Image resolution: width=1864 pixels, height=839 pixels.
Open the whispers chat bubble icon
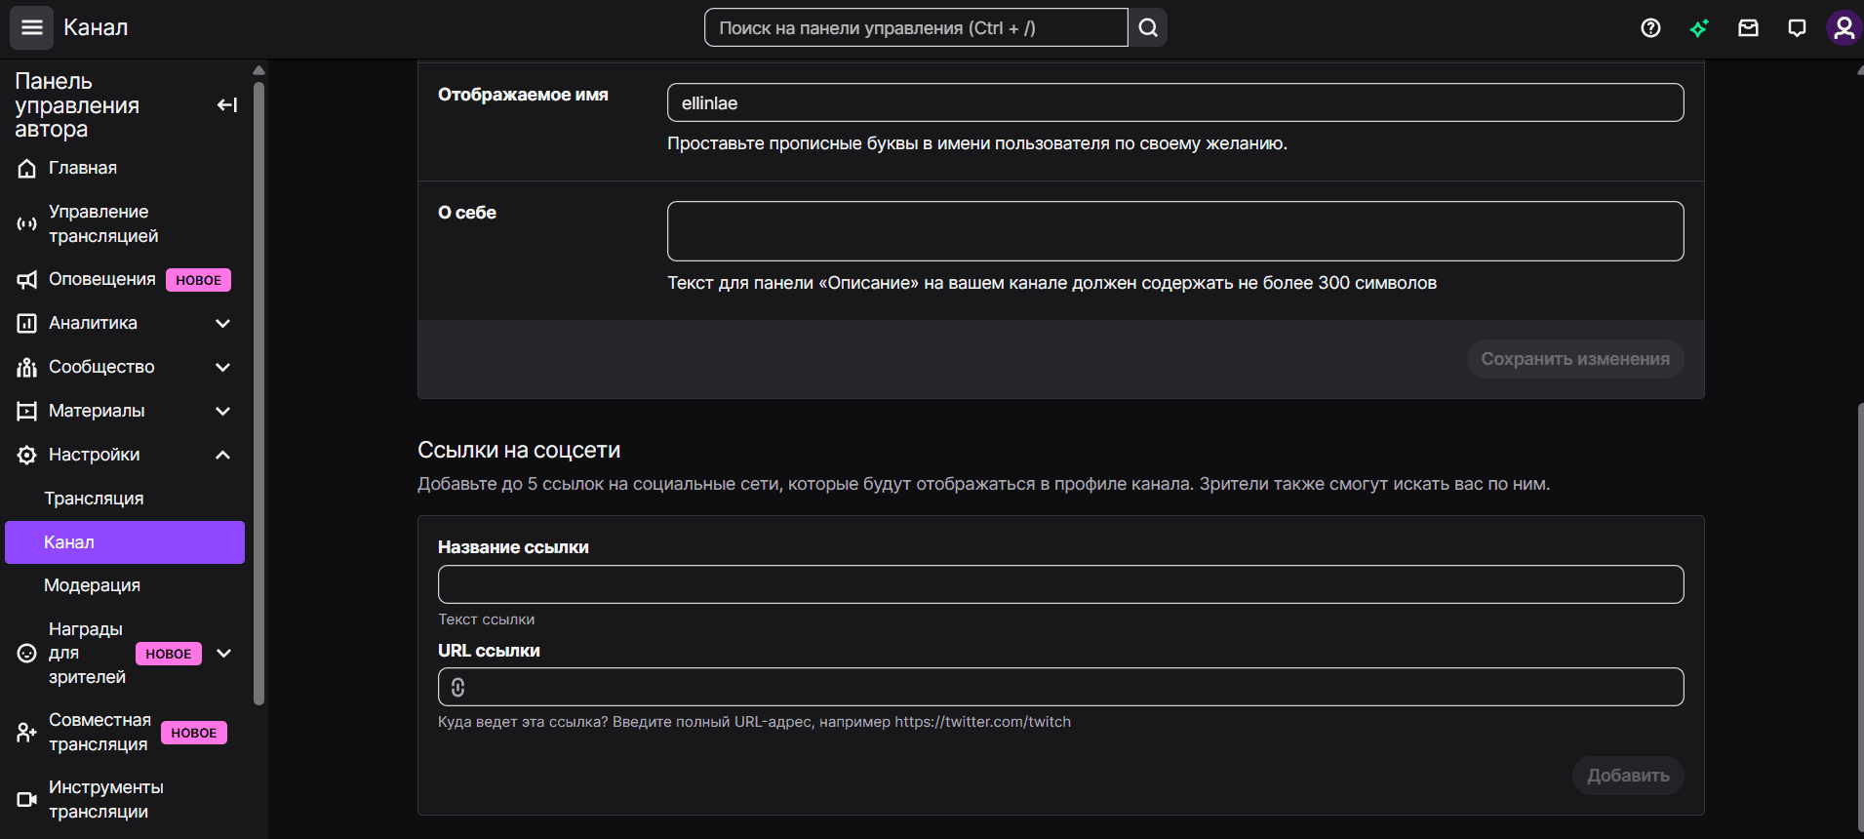[1797, 28]
